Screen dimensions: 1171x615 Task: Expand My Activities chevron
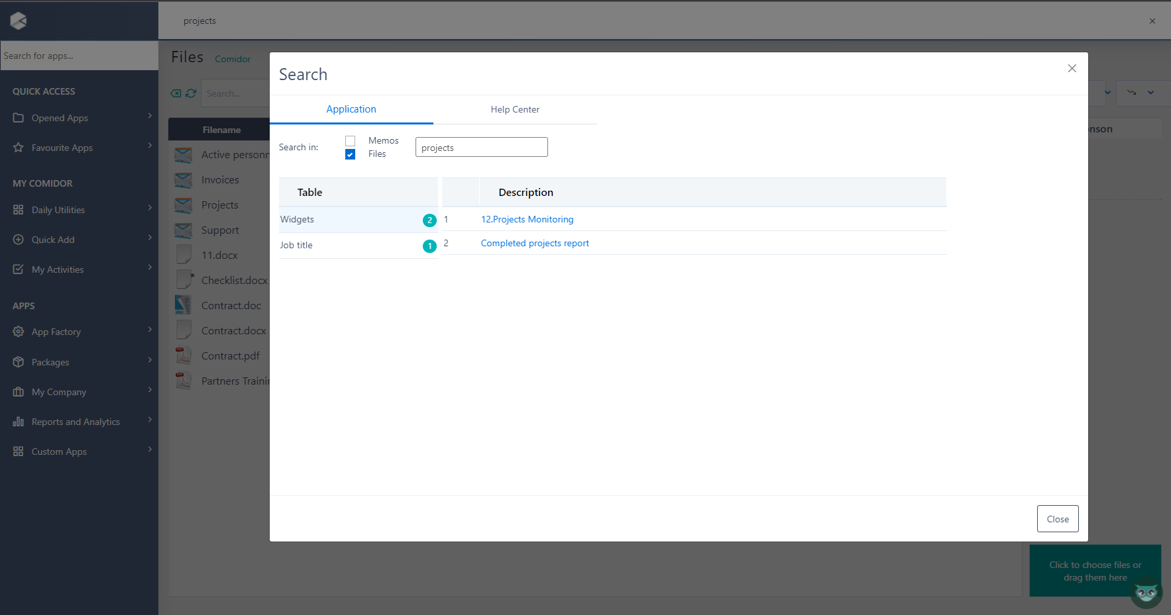[x=150, y=267]
